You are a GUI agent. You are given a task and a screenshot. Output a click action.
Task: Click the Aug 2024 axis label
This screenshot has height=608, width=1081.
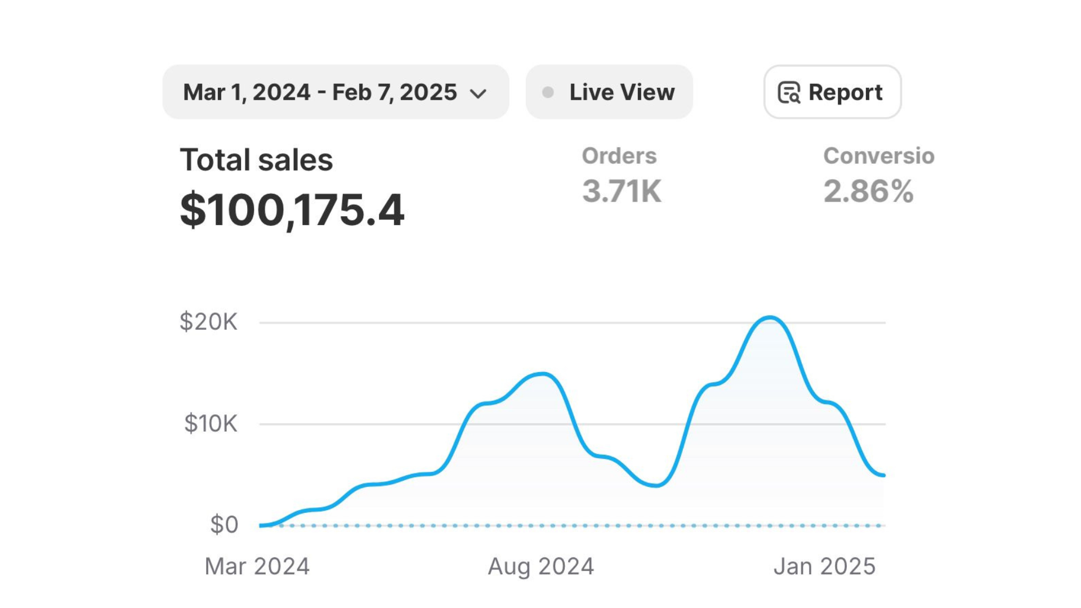click(540, 566)
